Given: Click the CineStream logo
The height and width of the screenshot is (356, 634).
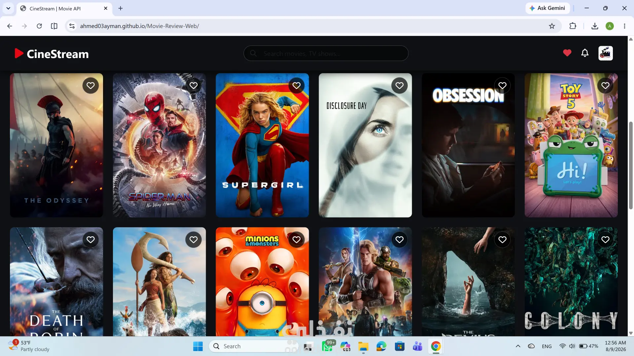Looking at the screenshot, I should click(x=52, y=54).
